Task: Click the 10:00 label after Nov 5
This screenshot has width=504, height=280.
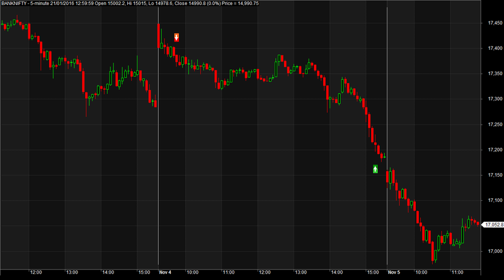Action: [x=421, y=272]
